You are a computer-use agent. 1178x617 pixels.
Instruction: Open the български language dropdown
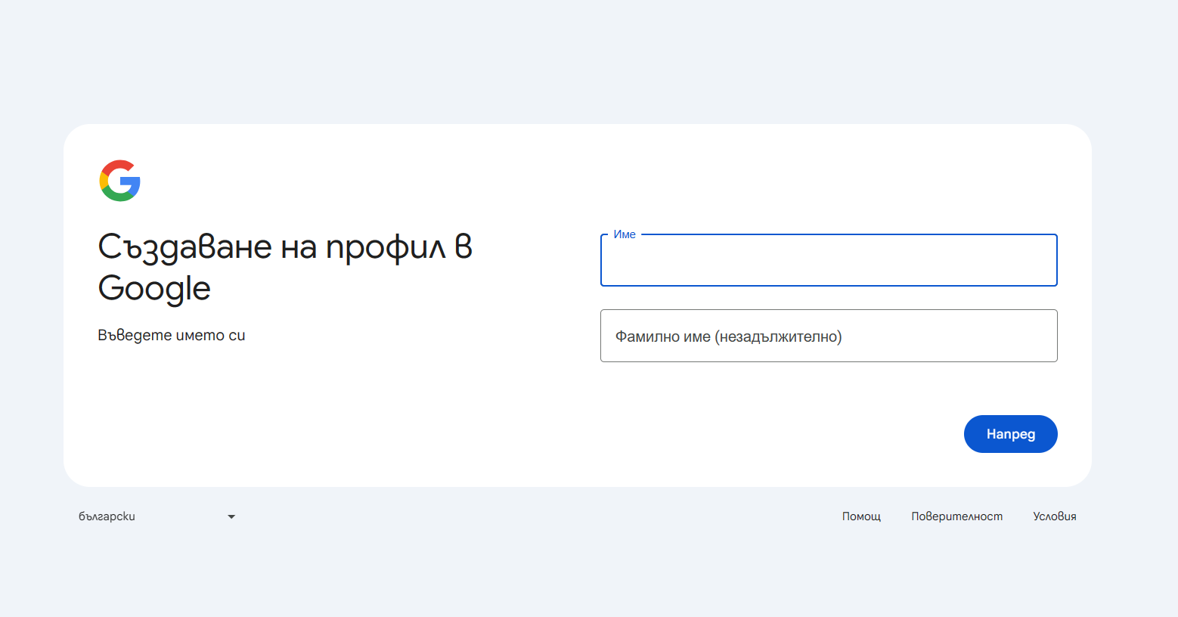157,516
